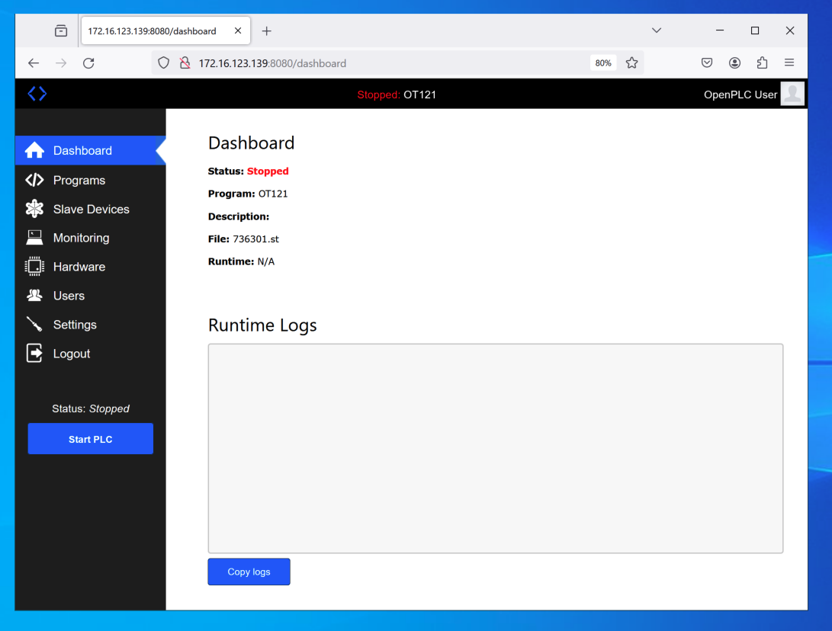832x631 pixels.
Task: Open the Settings menu item
Action: click(90, 325)
